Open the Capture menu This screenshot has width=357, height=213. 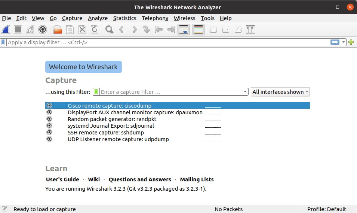pyautogui.click(x=72, y=18)
